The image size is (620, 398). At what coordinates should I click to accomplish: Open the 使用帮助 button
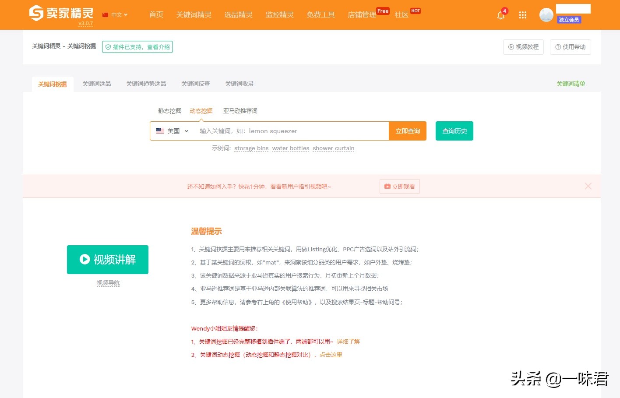click(571, 47)
